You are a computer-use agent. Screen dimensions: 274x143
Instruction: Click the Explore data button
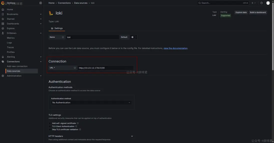[x=241, y=12]
